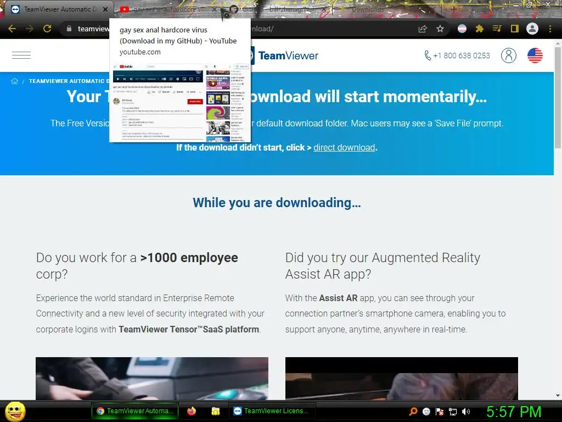Click the TeamViewer Automatic breadcrumb text

tap(69, 81)
